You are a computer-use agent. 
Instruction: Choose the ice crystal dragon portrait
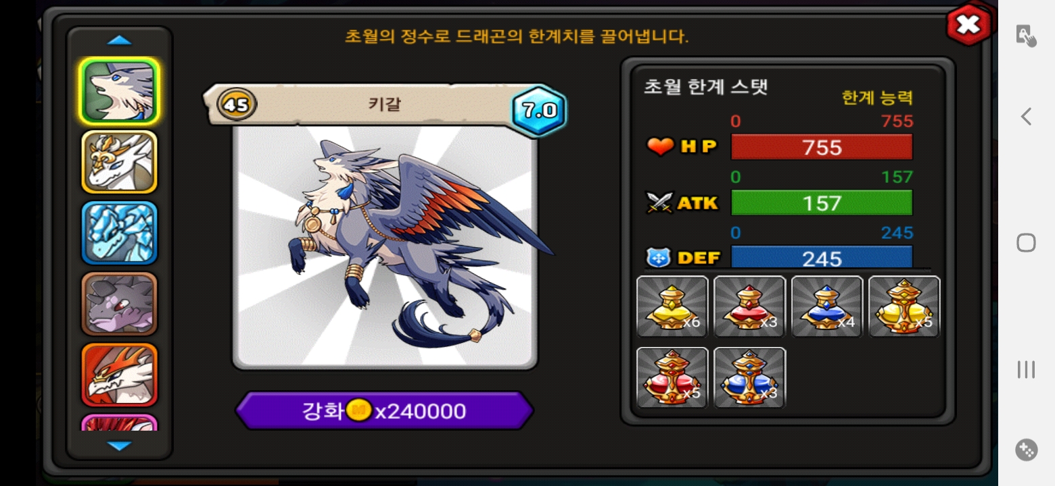(x=120, y=233)
